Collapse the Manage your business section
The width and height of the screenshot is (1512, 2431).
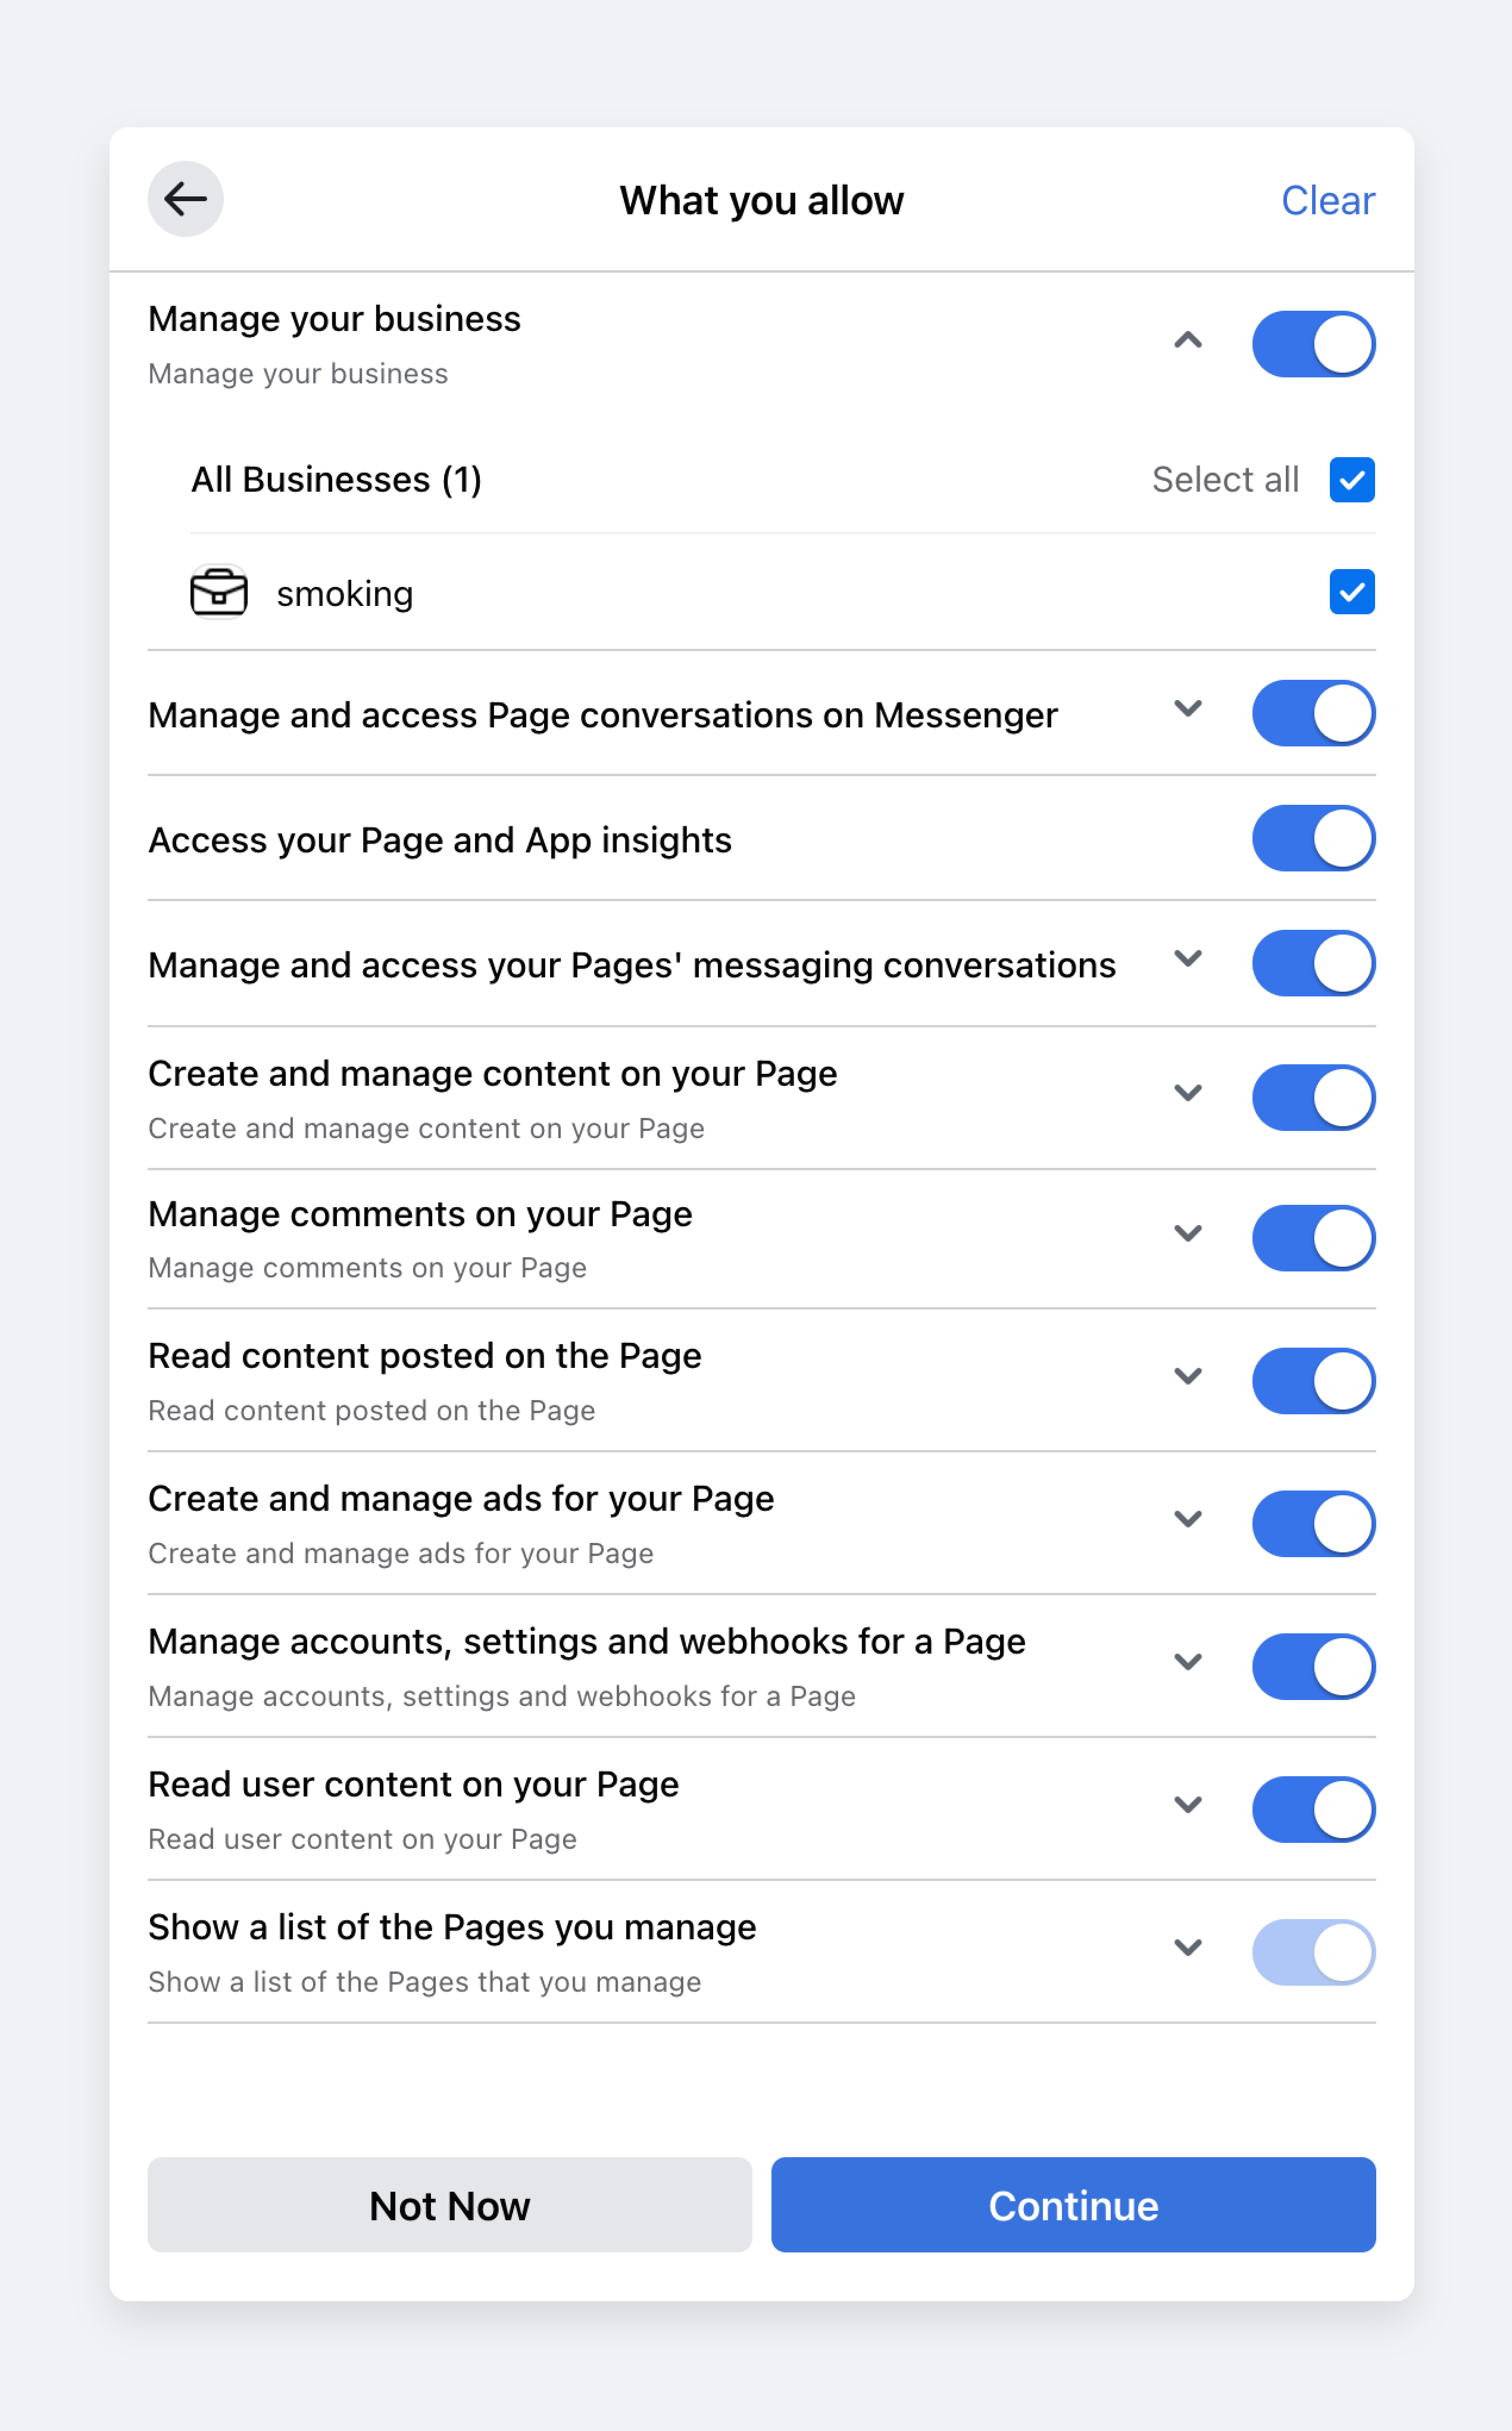click(x=1187, y=341)
